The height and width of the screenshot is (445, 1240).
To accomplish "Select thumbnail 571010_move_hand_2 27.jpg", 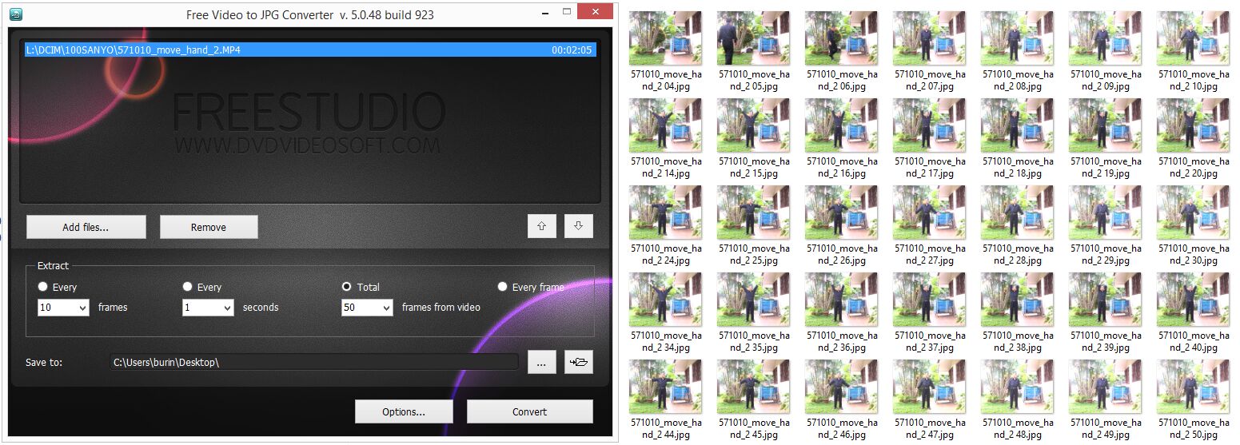I will click(x=930, y=213).
